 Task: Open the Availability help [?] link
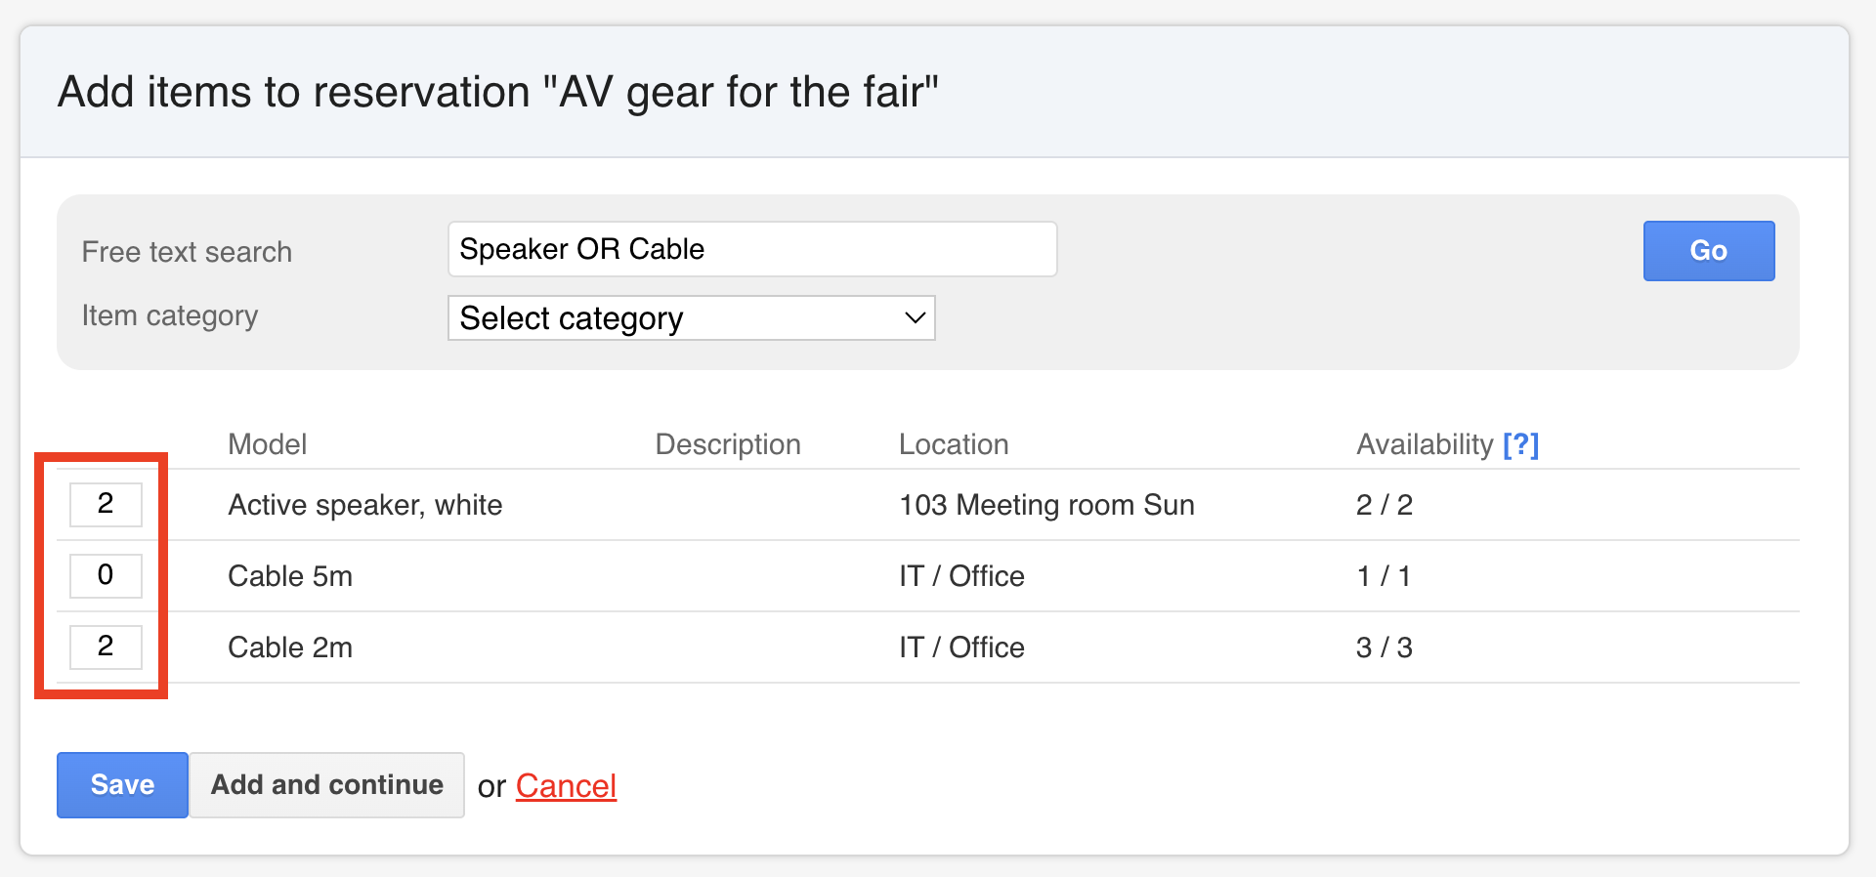[1520, 444]
